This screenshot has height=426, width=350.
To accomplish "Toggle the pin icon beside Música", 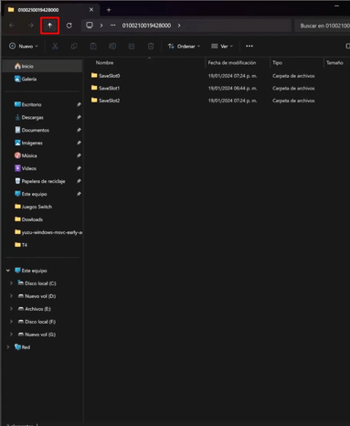I will pyautogui.click(x=79, y=155).
